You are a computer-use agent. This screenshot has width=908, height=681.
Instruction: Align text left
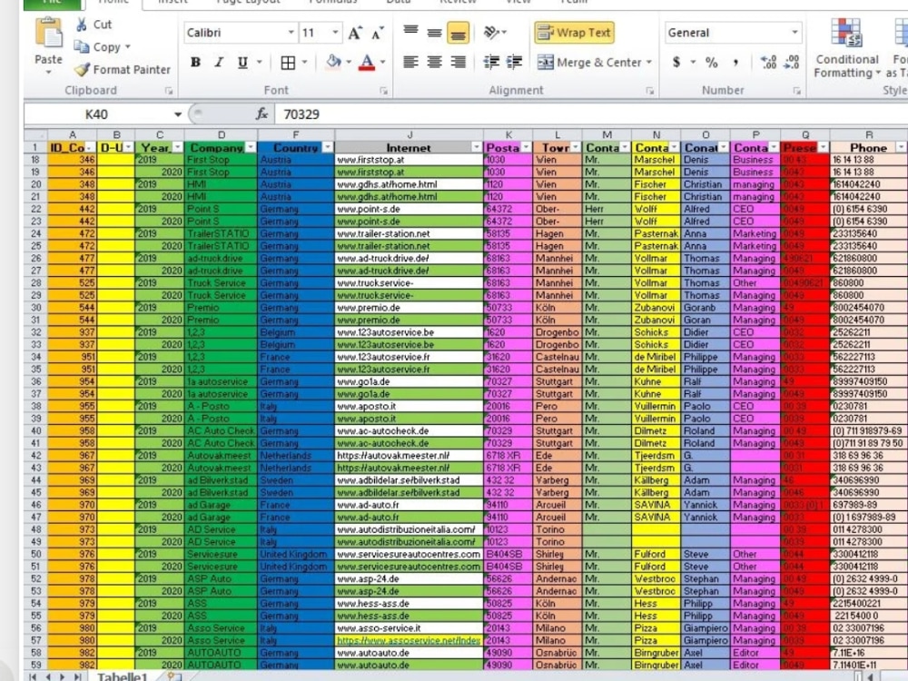point(410,62)
